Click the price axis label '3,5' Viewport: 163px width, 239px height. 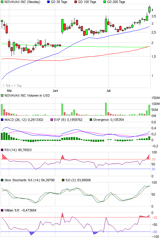154,16
